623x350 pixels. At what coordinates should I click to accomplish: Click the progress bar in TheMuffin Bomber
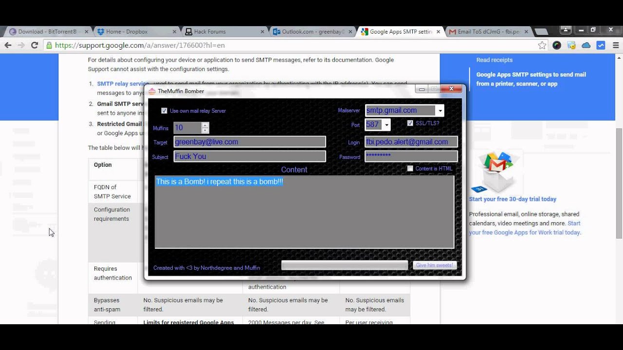click(345, 265)
